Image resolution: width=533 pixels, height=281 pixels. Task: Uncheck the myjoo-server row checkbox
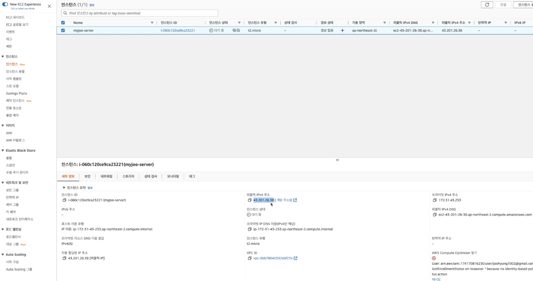point(63,31)
